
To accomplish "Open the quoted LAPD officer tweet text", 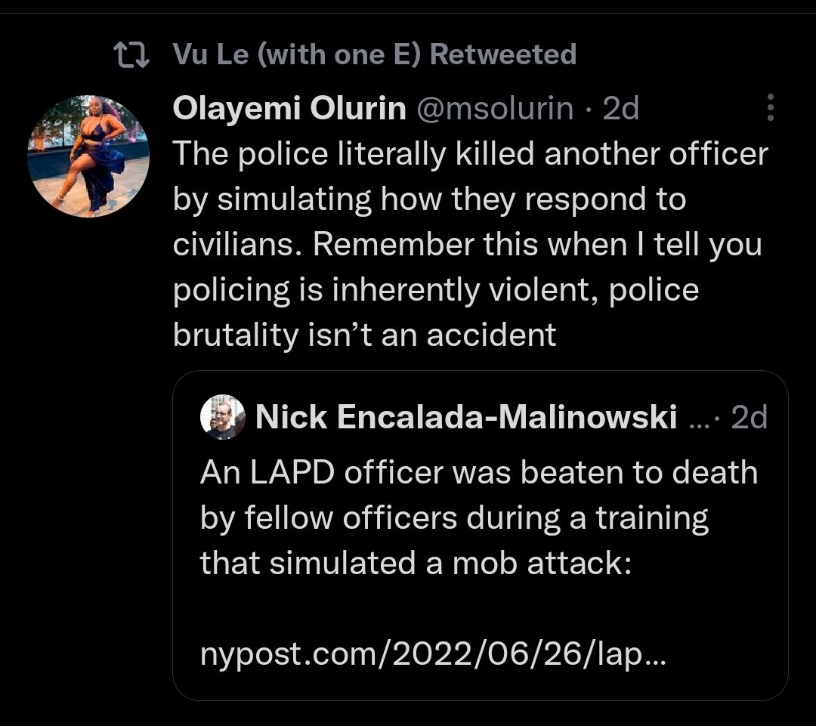I will pyautogui.click(x=478, y=518).
